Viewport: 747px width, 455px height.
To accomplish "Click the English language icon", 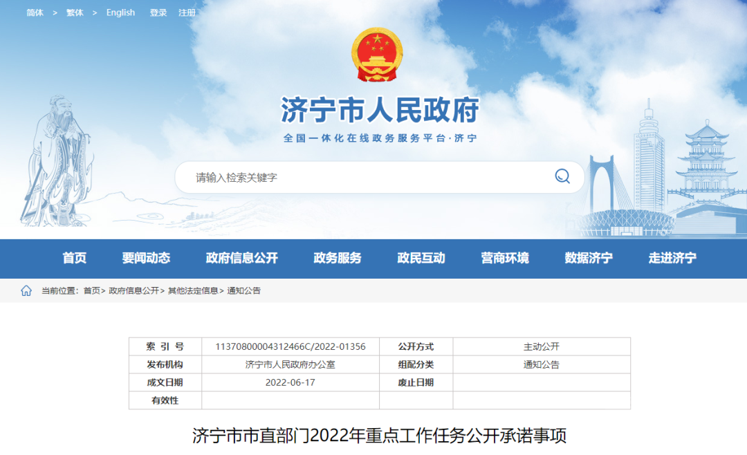I will pyautogui.click(x=120, y=12).
